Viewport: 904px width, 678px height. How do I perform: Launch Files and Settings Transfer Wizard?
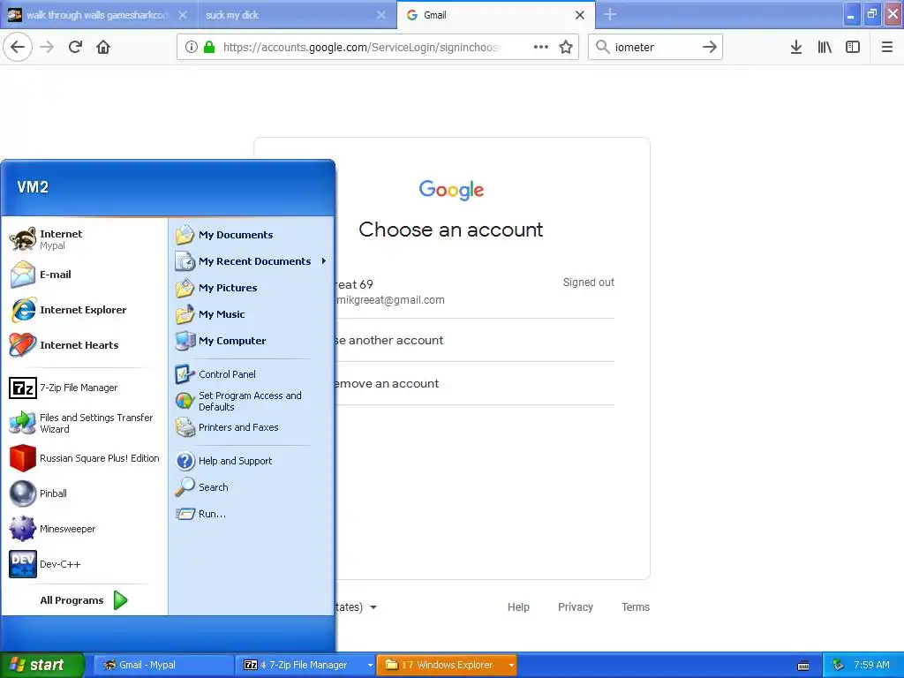[85, 423]
